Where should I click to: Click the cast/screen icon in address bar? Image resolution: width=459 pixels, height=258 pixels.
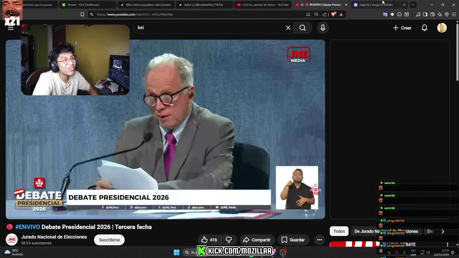point(308,14)
